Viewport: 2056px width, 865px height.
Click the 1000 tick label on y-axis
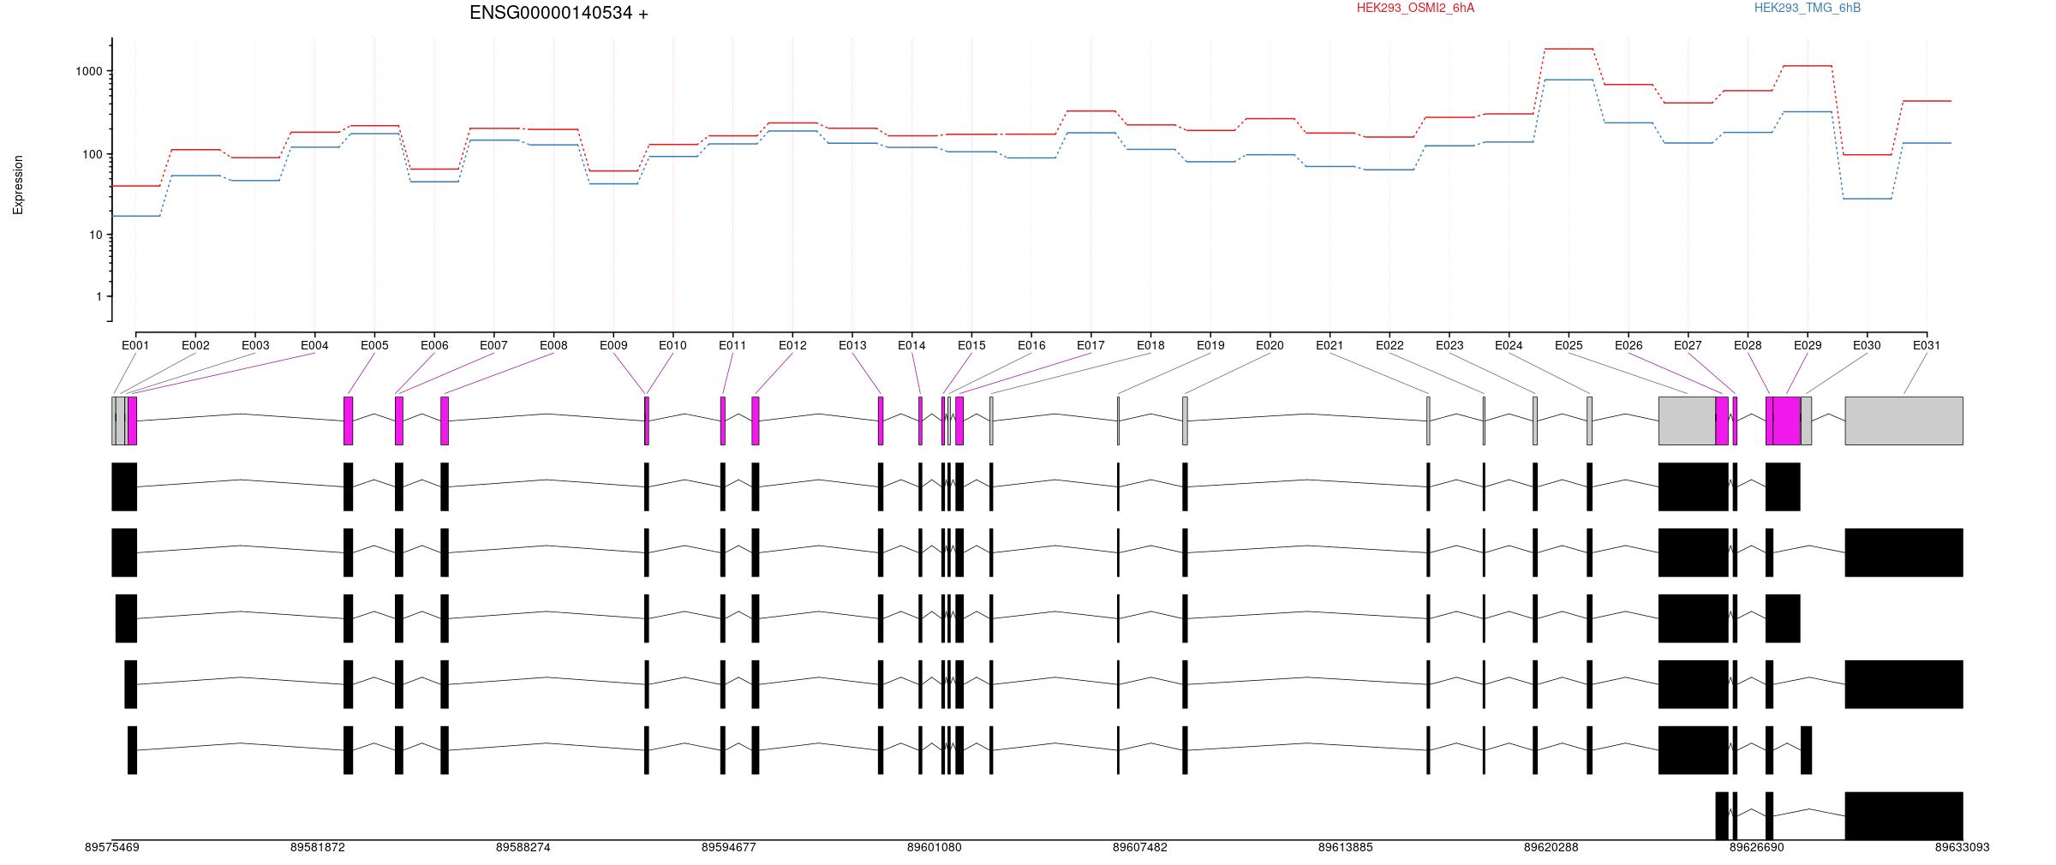tap(89, 71)
